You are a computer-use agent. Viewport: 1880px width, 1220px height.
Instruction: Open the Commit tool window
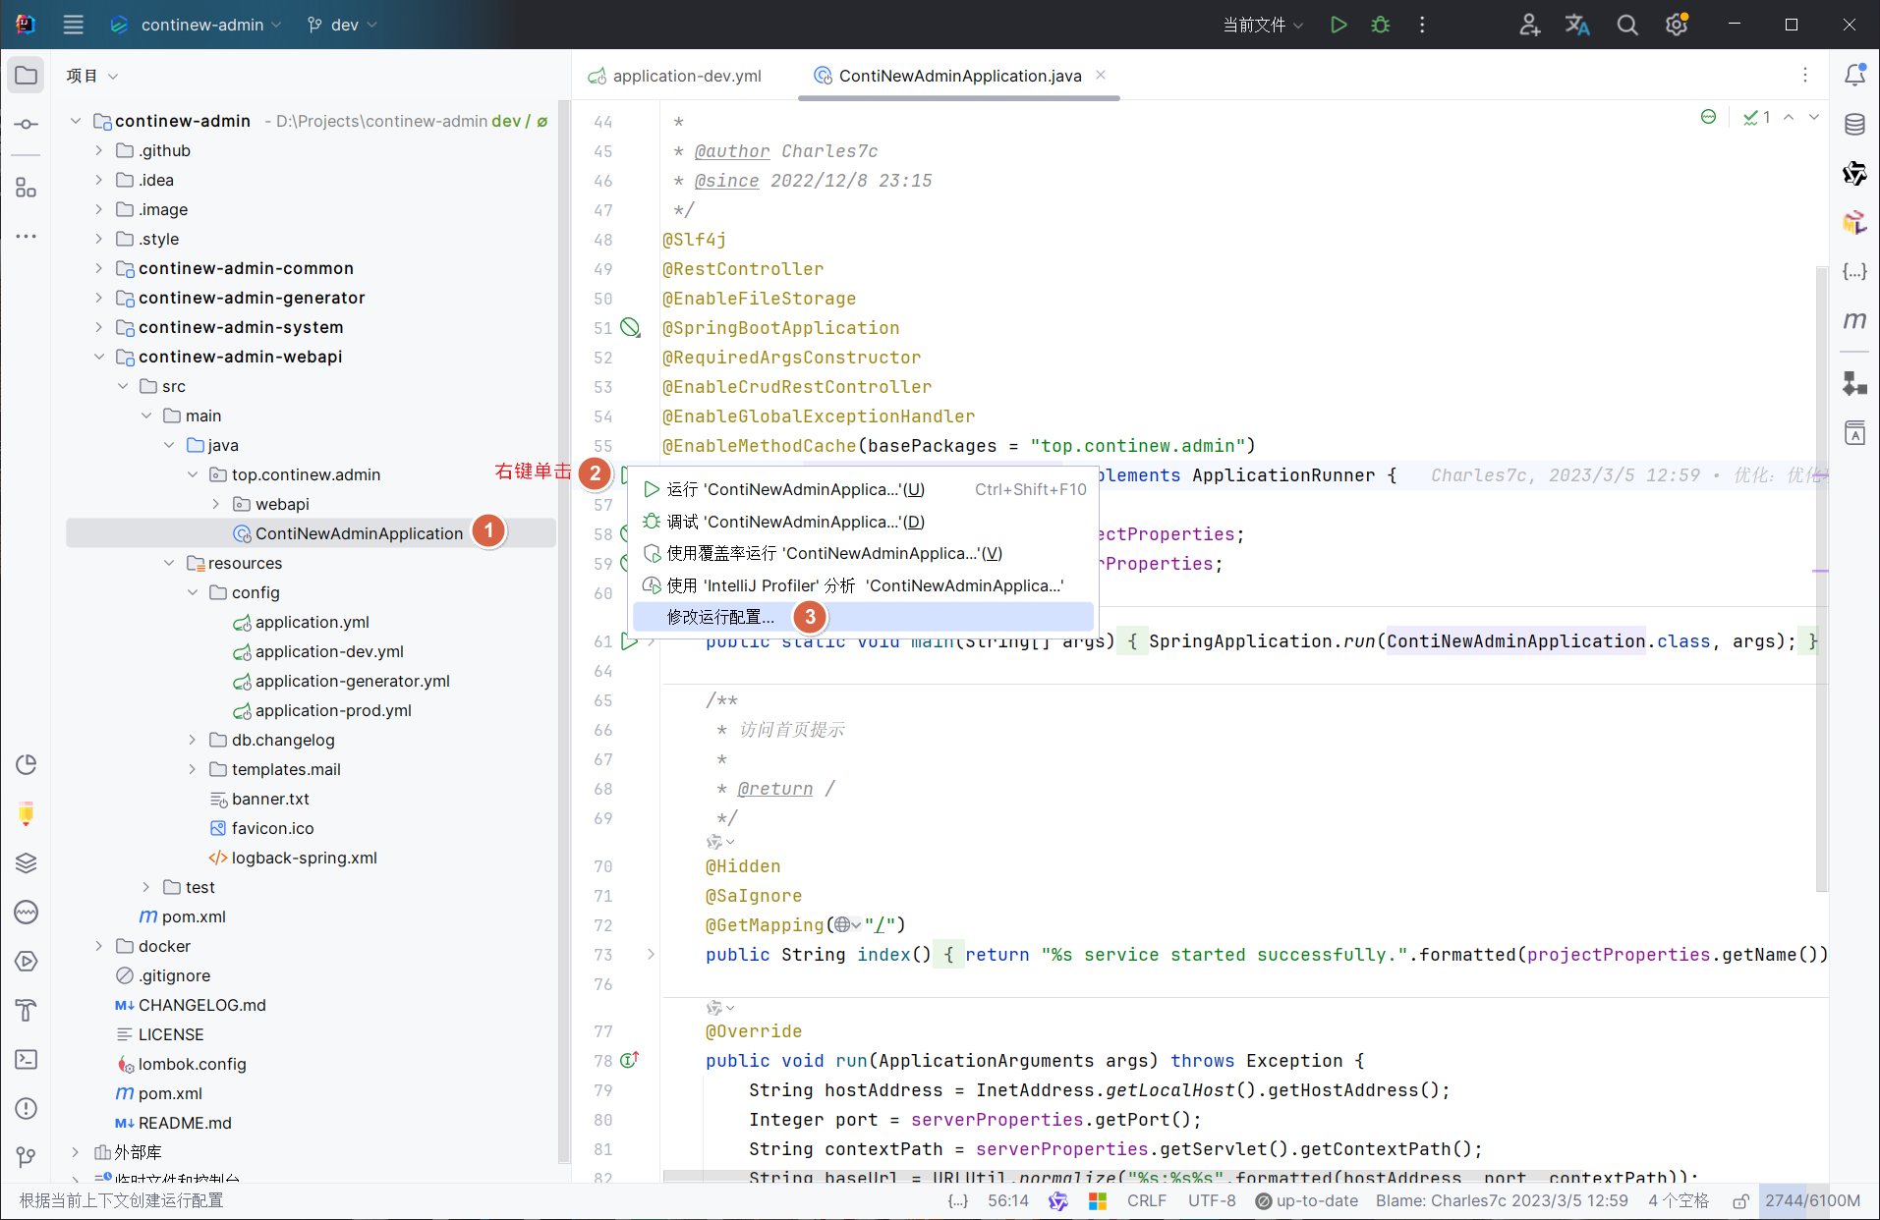pyautogui.click(x=27, y=125)
